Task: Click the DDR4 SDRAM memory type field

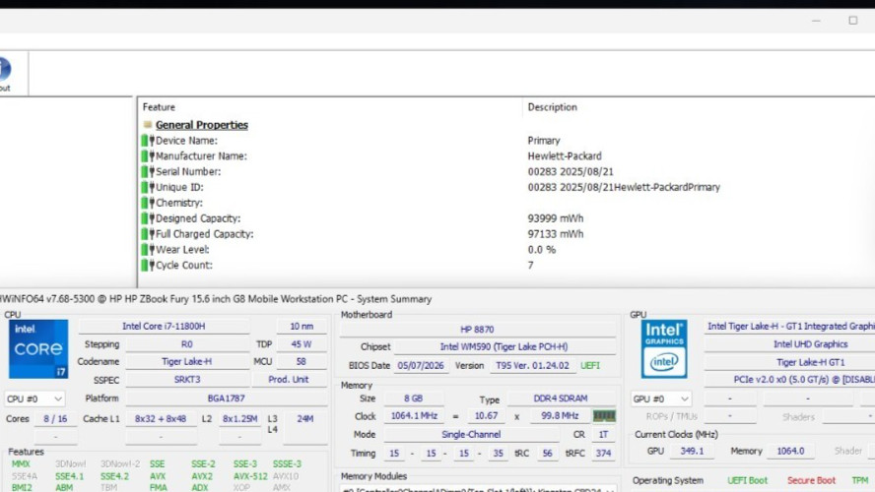Action: [561, 399]
